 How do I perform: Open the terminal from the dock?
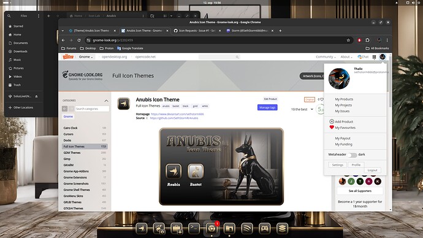[194, 229]
